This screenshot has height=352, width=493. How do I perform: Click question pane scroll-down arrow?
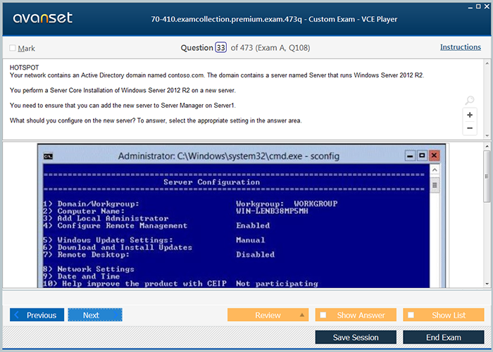[487, 136]
